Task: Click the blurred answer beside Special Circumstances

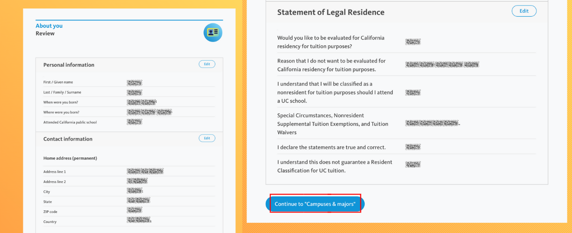Action: pos(433,123)
